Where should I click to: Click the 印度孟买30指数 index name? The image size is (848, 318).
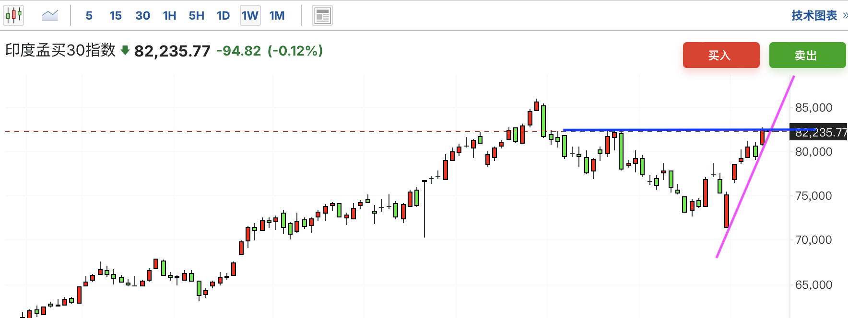(x=60, y=50)
